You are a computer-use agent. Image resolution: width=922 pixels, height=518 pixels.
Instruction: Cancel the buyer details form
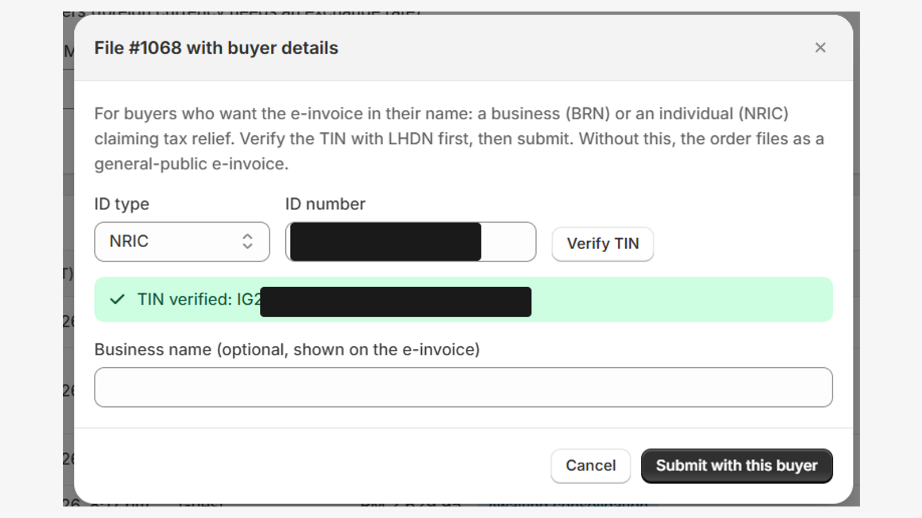click(591, 466)
